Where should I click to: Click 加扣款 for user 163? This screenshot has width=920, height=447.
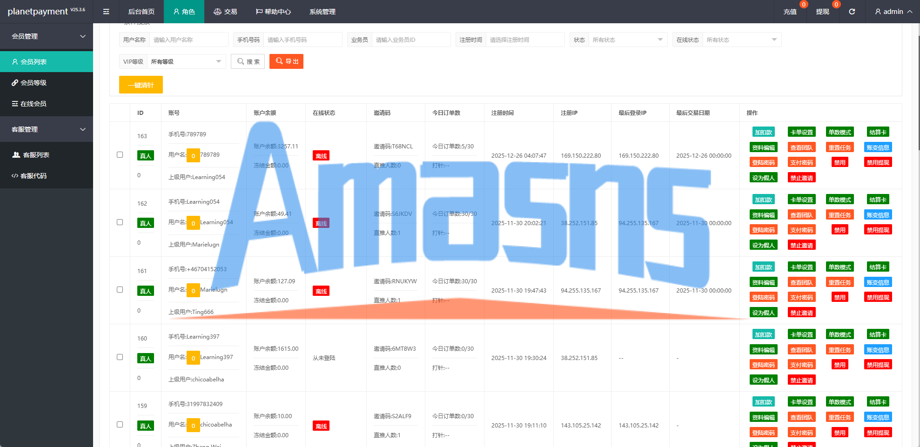764,132
